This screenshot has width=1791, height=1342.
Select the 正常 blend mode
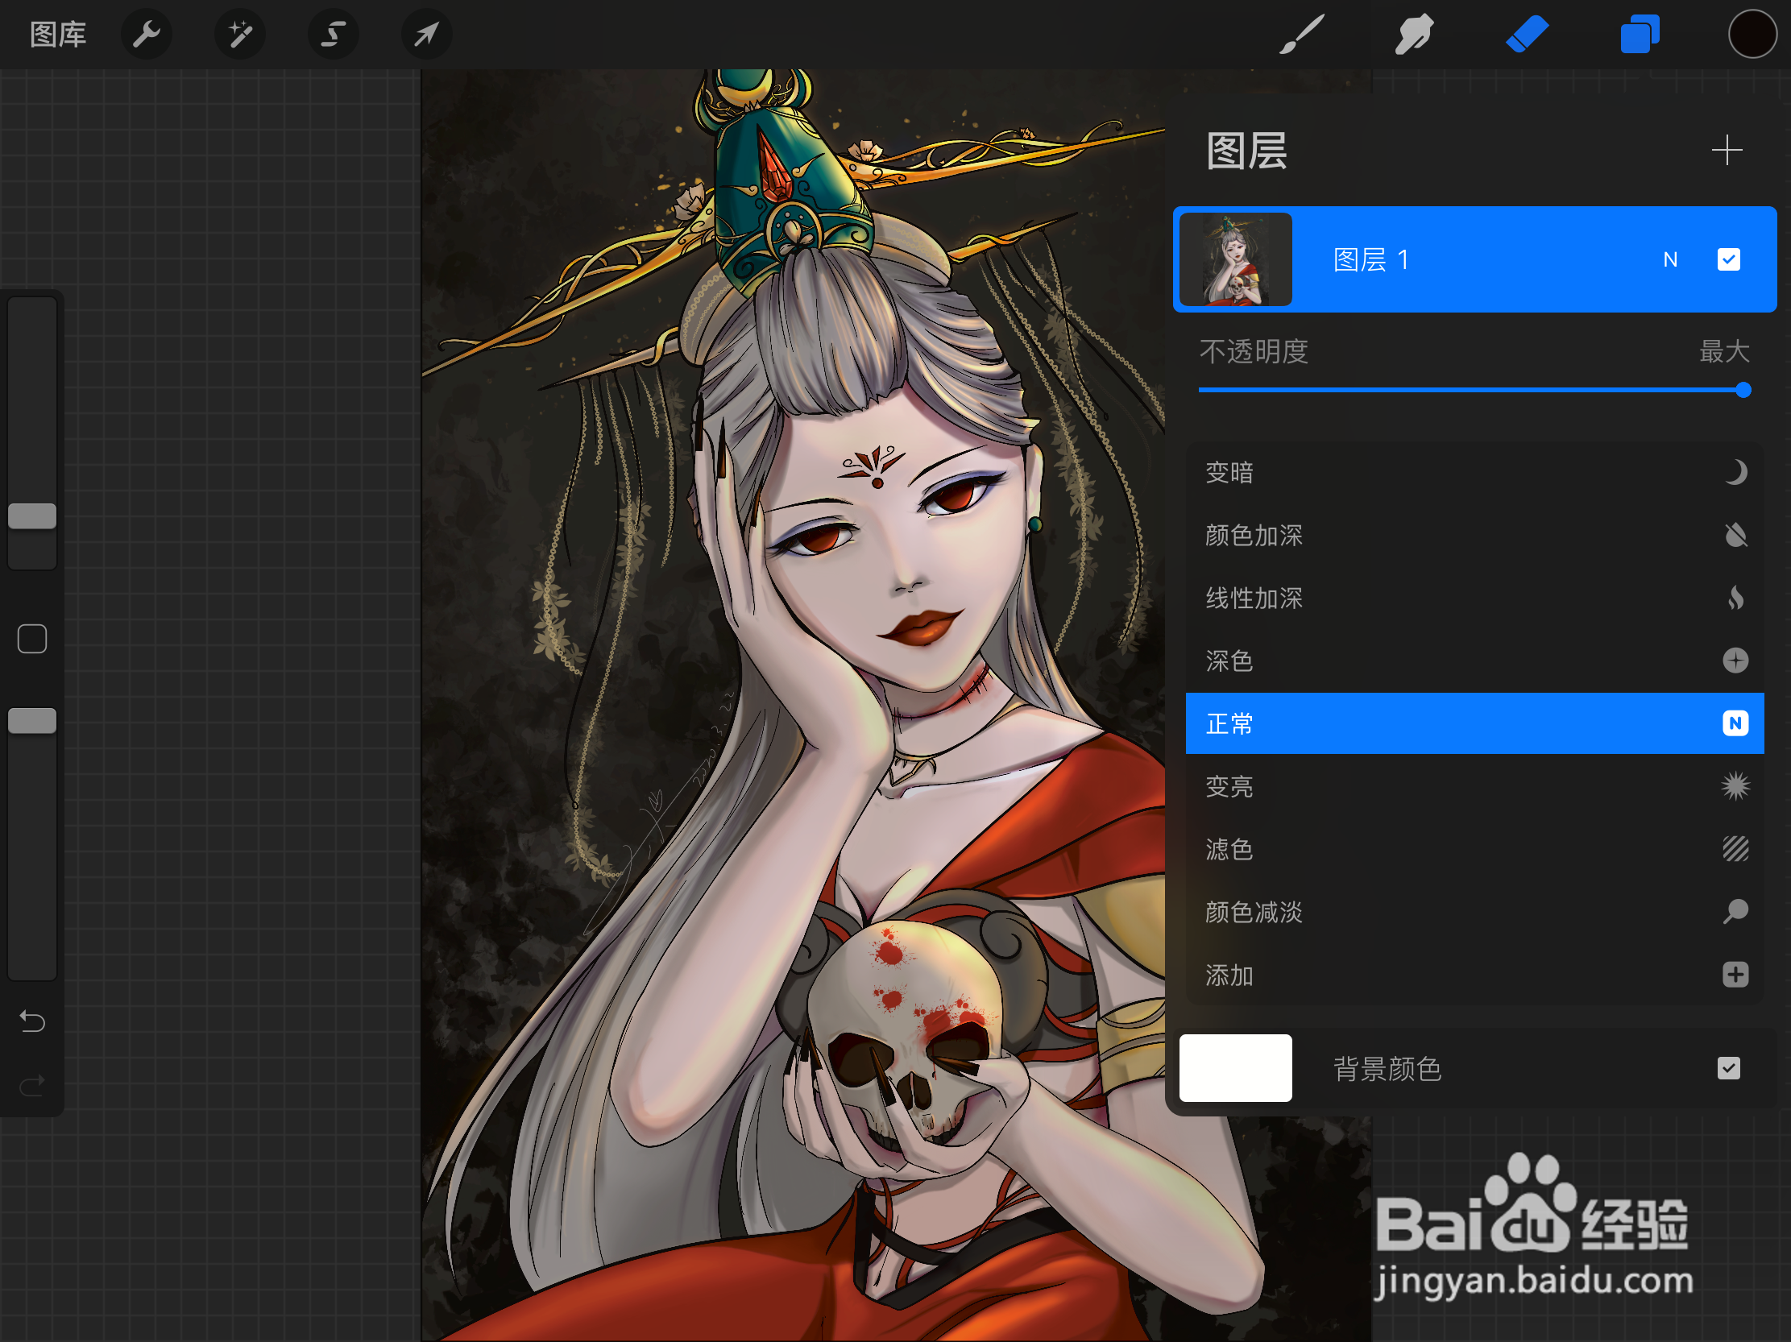click(x=1474, y=723)
